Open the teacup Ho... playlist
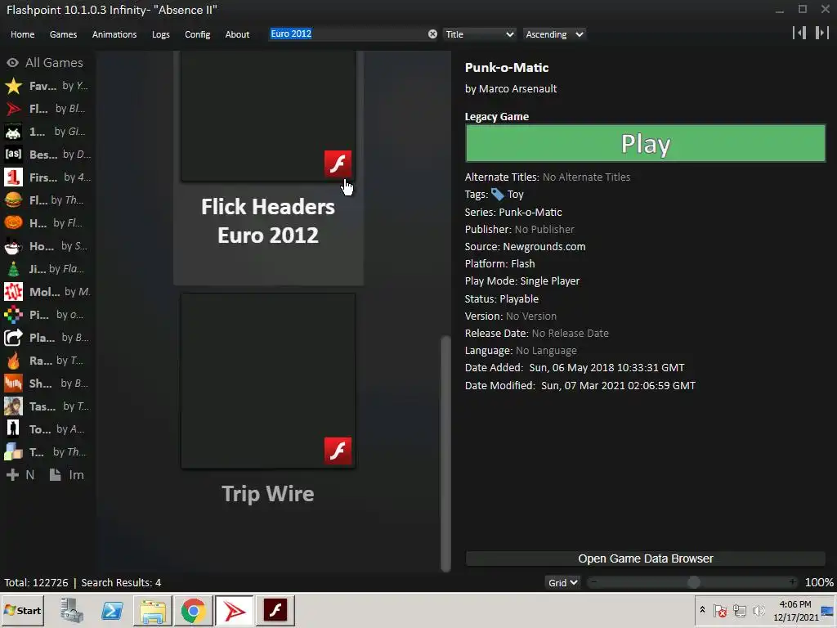This screenshot has height=628, width=837. (x=47, y=246)
